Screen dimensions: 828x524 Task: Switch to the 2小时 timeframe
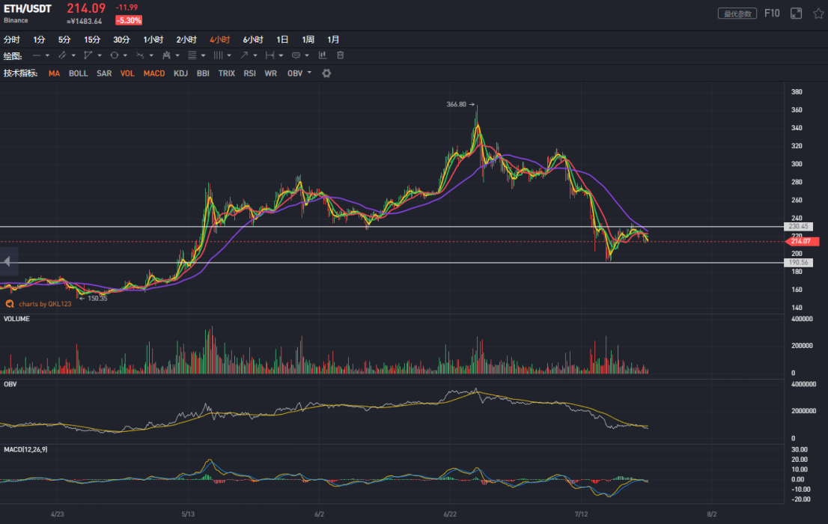coord(186,40)
